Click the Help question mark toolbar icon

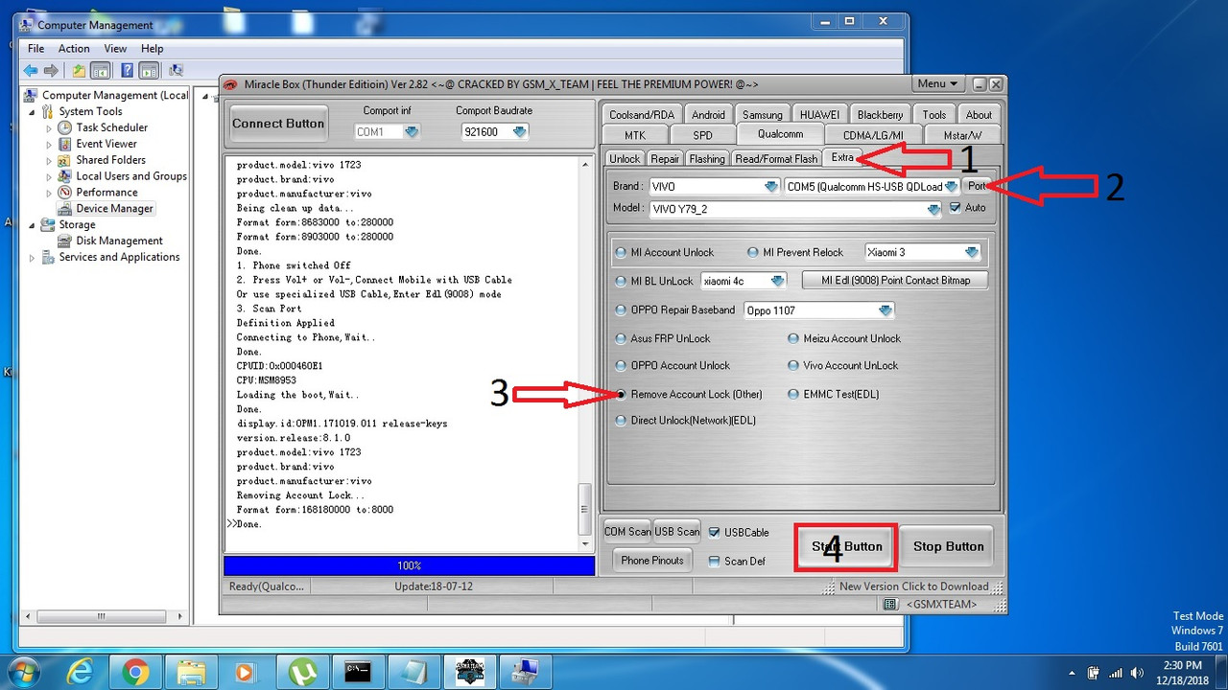pos(126,70)
